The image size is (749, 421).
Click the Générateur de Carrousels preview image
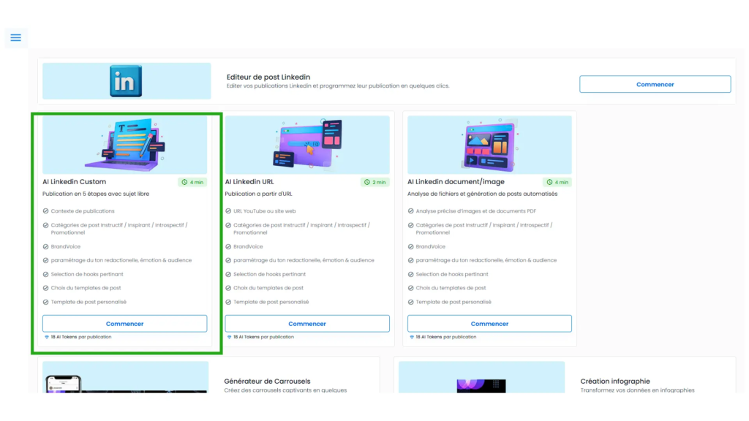pyautogui.click(x=126, y=377)
